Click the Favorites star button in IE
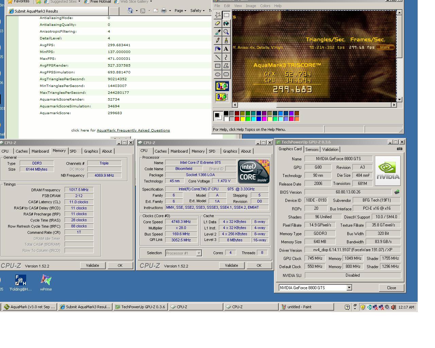 [x=18, y=1]
